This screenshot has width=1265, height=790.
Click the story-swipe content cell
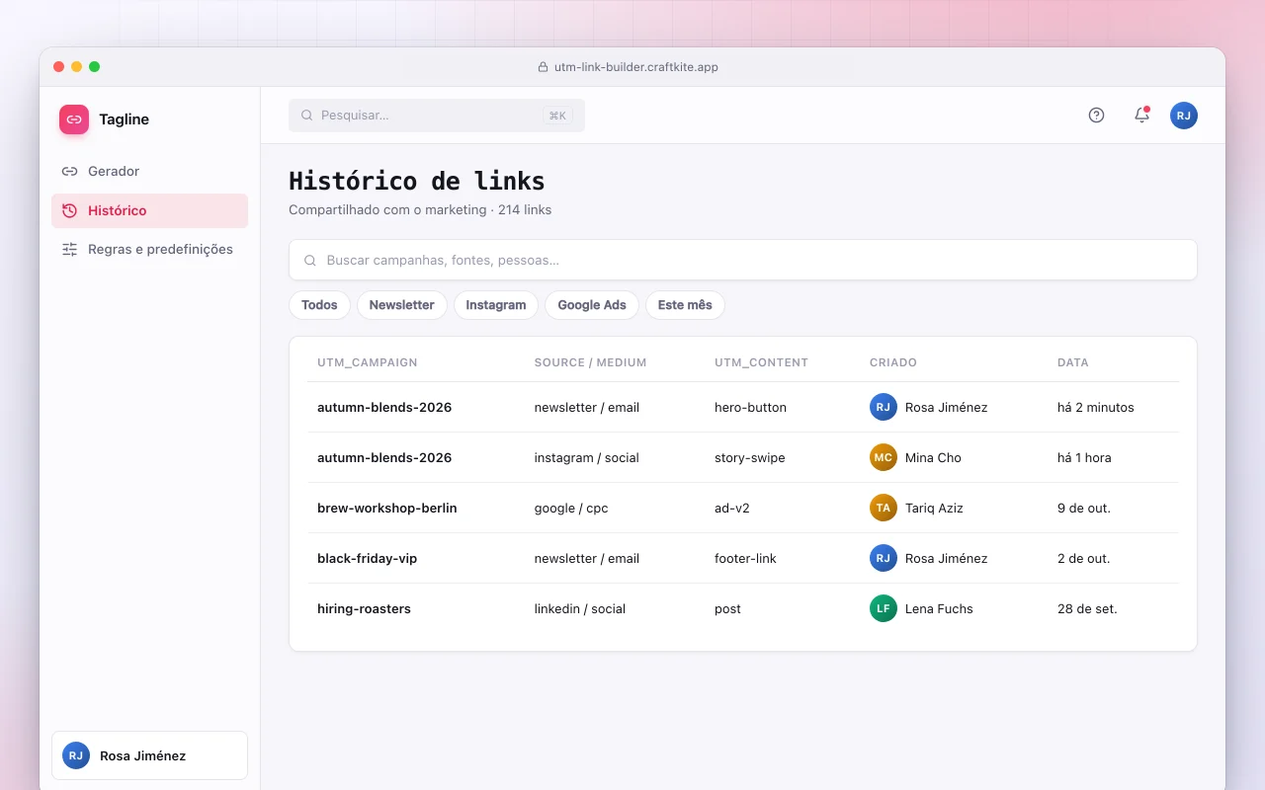(x=750, y=457)
